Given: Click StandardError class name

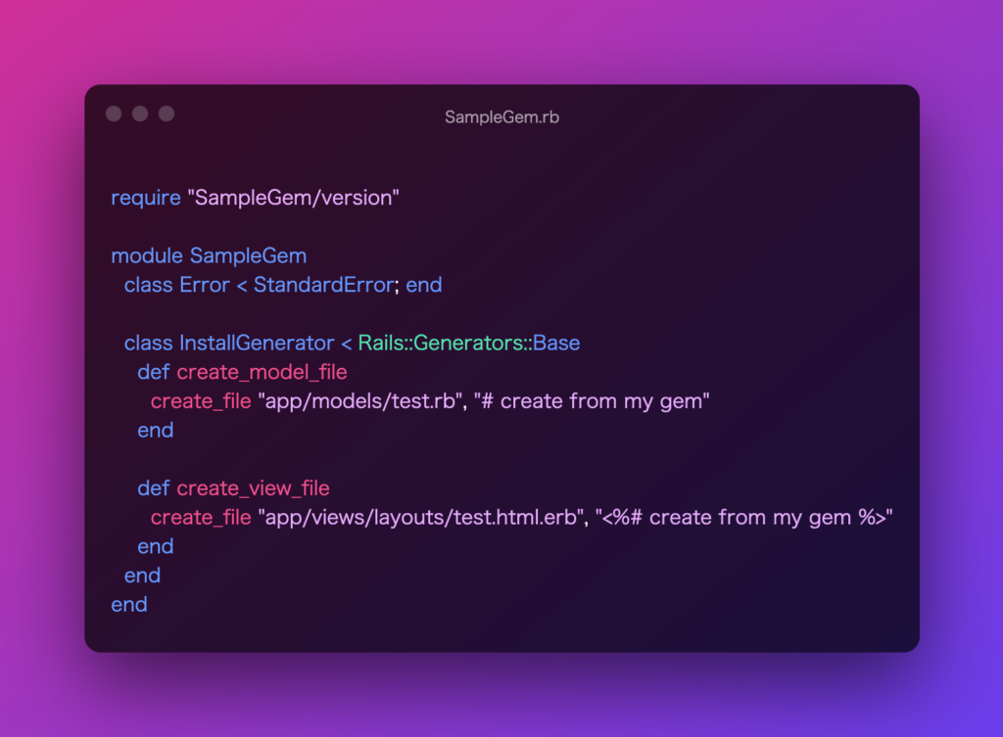Looking at the screenshot, I should point(323,285).
